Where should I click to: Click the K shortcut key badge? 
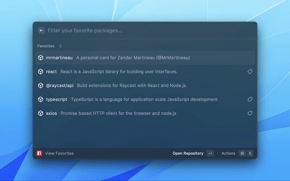click(250, 153)
